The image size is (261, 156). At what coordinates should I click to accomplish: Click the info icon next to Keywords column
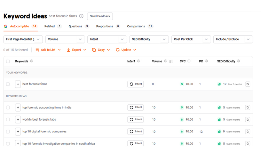click(x=32, y=61)
